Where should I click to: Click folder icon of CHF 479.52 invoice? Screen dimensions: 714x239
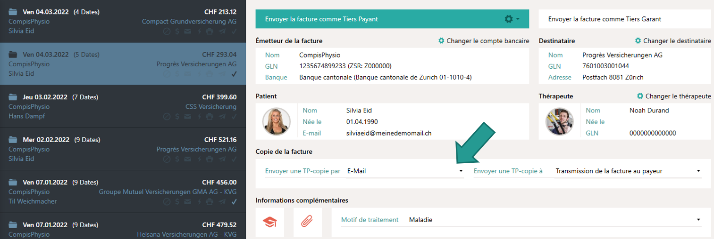coord(13,224)
